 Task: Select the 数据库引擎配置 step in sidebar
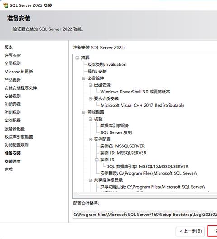click(x=19, y=137)
